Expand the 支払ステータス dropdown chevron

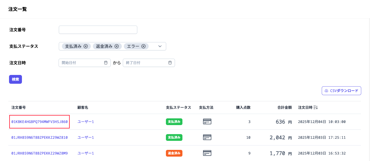click(x=160, y=46)
